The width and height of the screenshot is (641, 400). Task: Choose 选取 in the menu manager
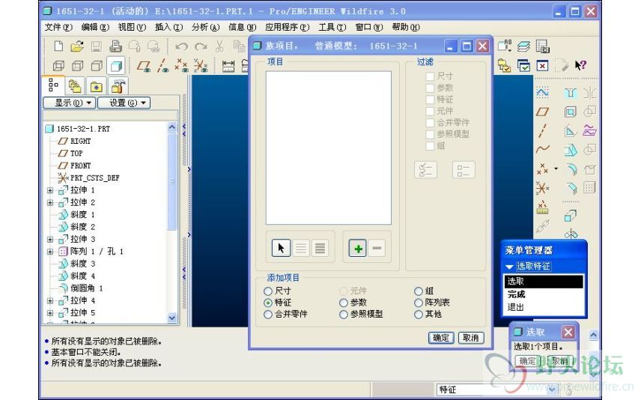click(x=515, y=282)
